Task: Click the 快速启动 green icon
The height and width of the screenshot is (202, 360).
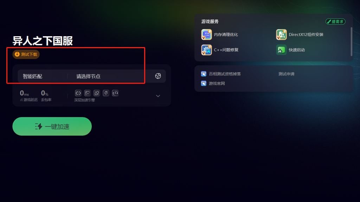Action: coord(281,50)
